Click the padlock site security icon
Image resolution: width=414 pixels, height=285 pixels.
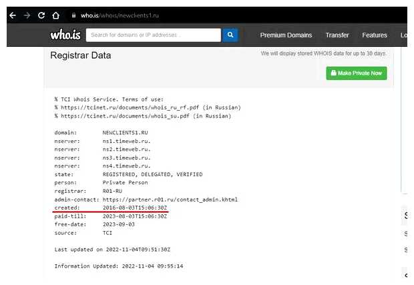(x=72, y=15)
